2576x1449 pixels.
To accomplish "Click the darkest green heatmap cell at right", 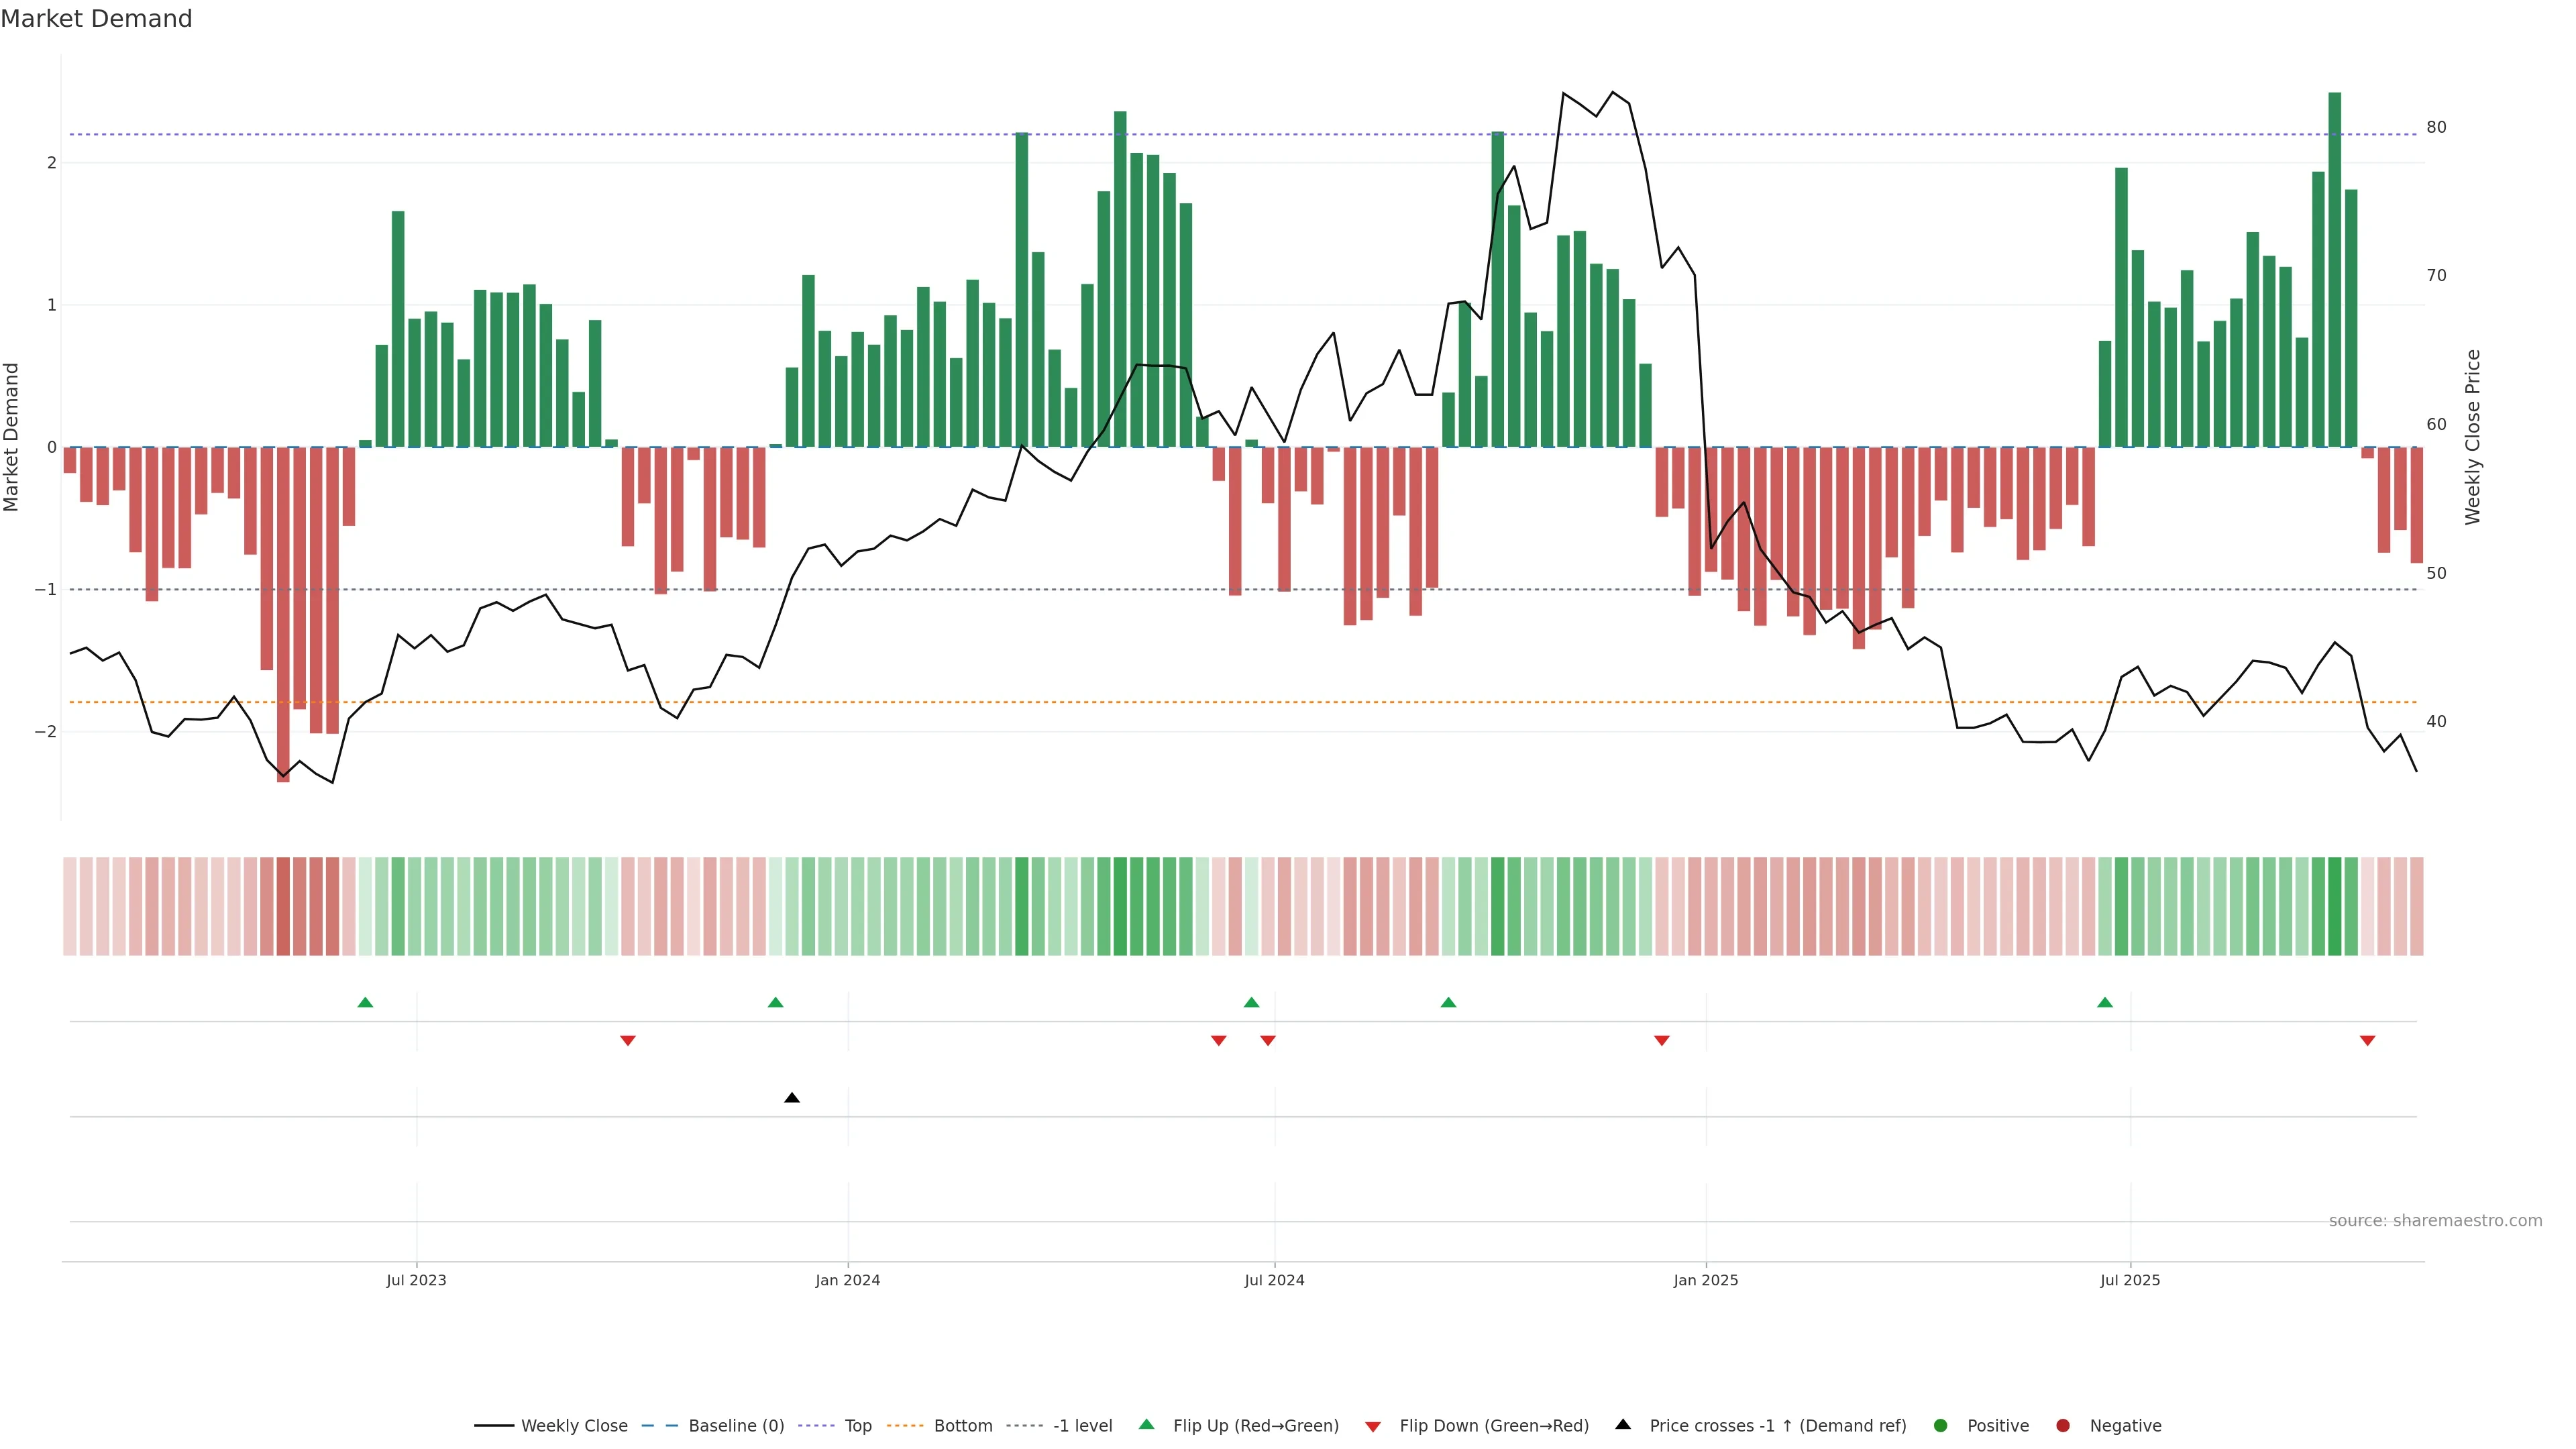I will [2334, 906].
